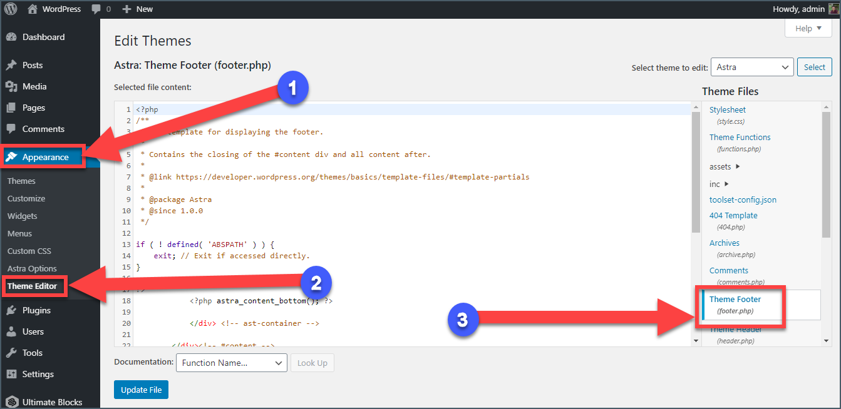Click the Users person icon
Screen dimensions: 841x409
11,331
